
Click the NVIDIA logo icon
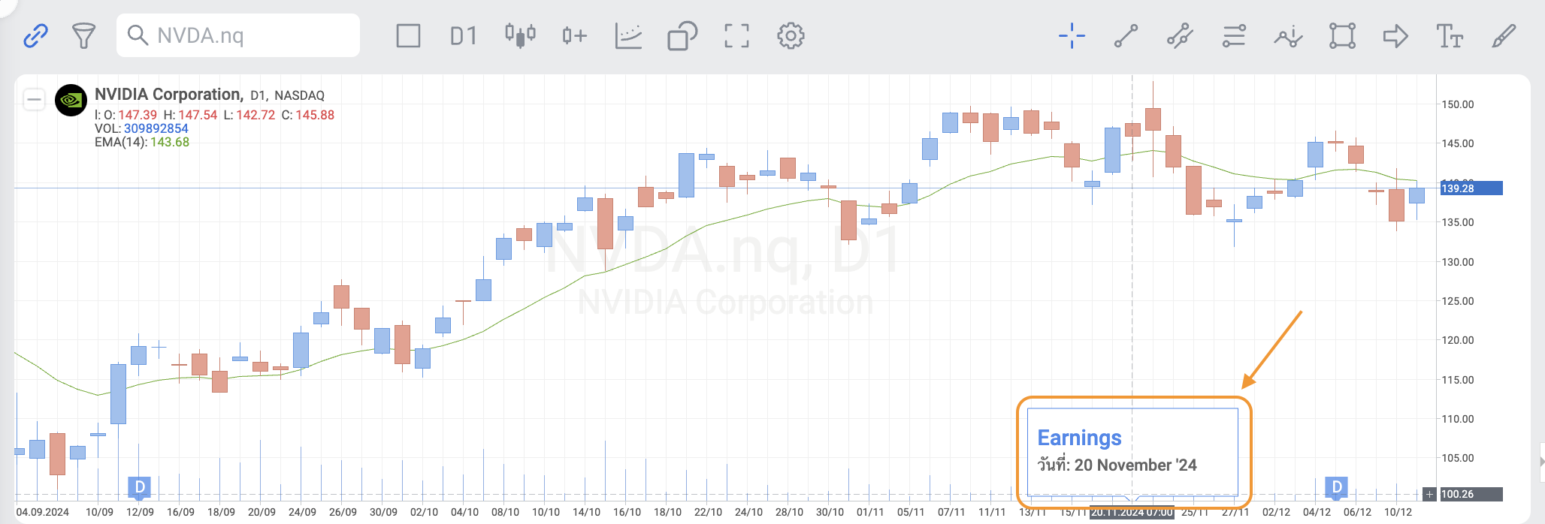(71, 100)
